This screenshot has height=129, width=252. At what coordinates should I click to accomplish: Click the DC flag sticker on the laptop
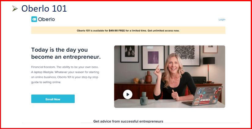204,101
